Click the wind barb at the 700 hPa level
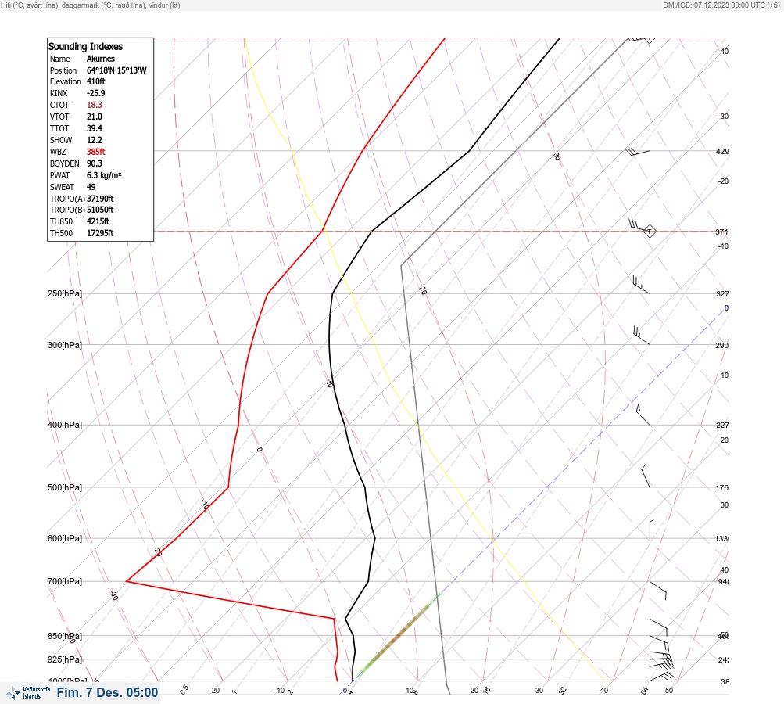 click(x=658, y=591)
